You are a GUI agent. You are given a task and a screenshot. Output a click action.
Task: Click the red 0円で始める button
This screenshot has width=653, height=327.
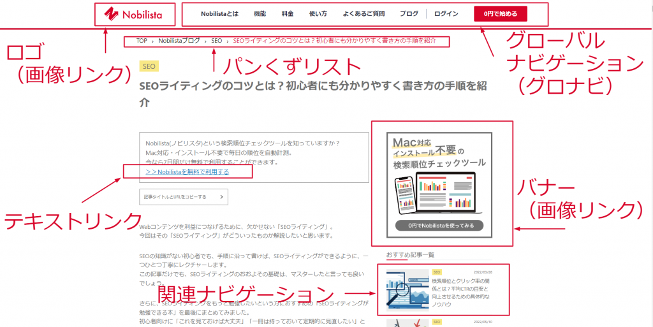click(x=501, y=14)
